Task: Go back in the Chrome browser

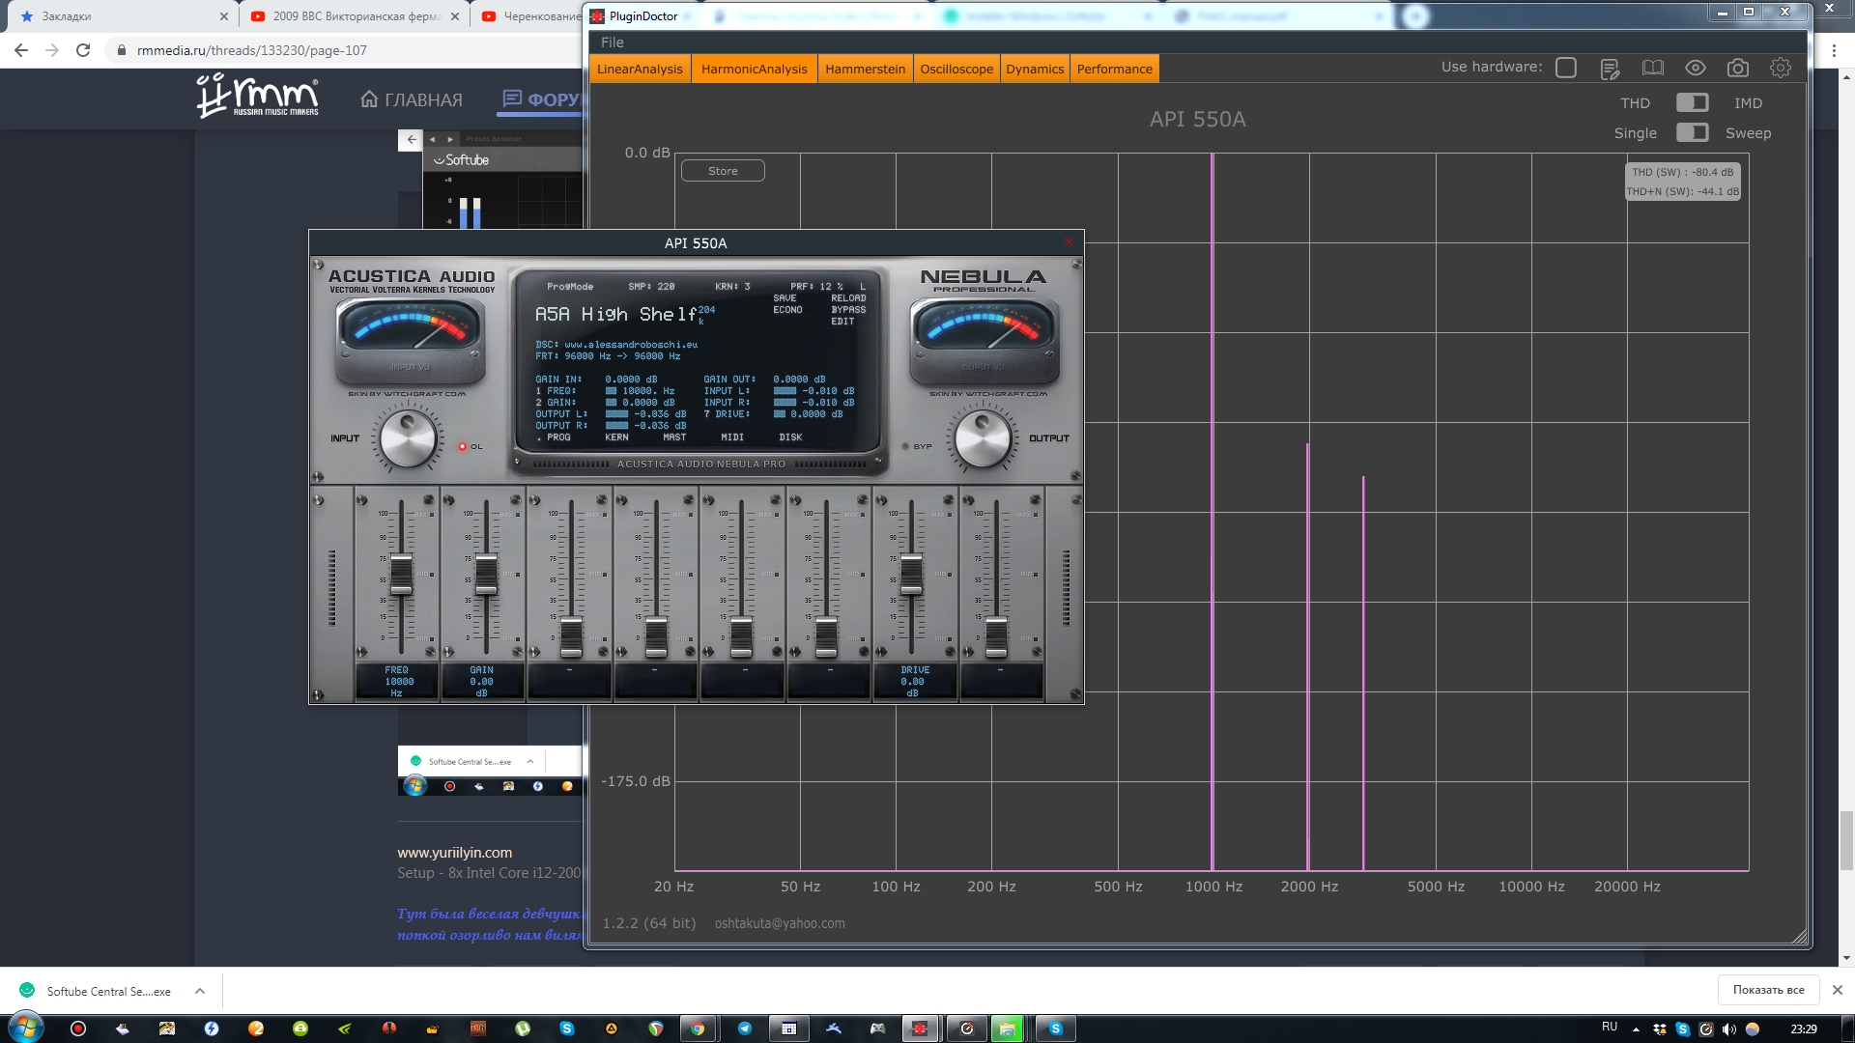Action: [21, 50]
